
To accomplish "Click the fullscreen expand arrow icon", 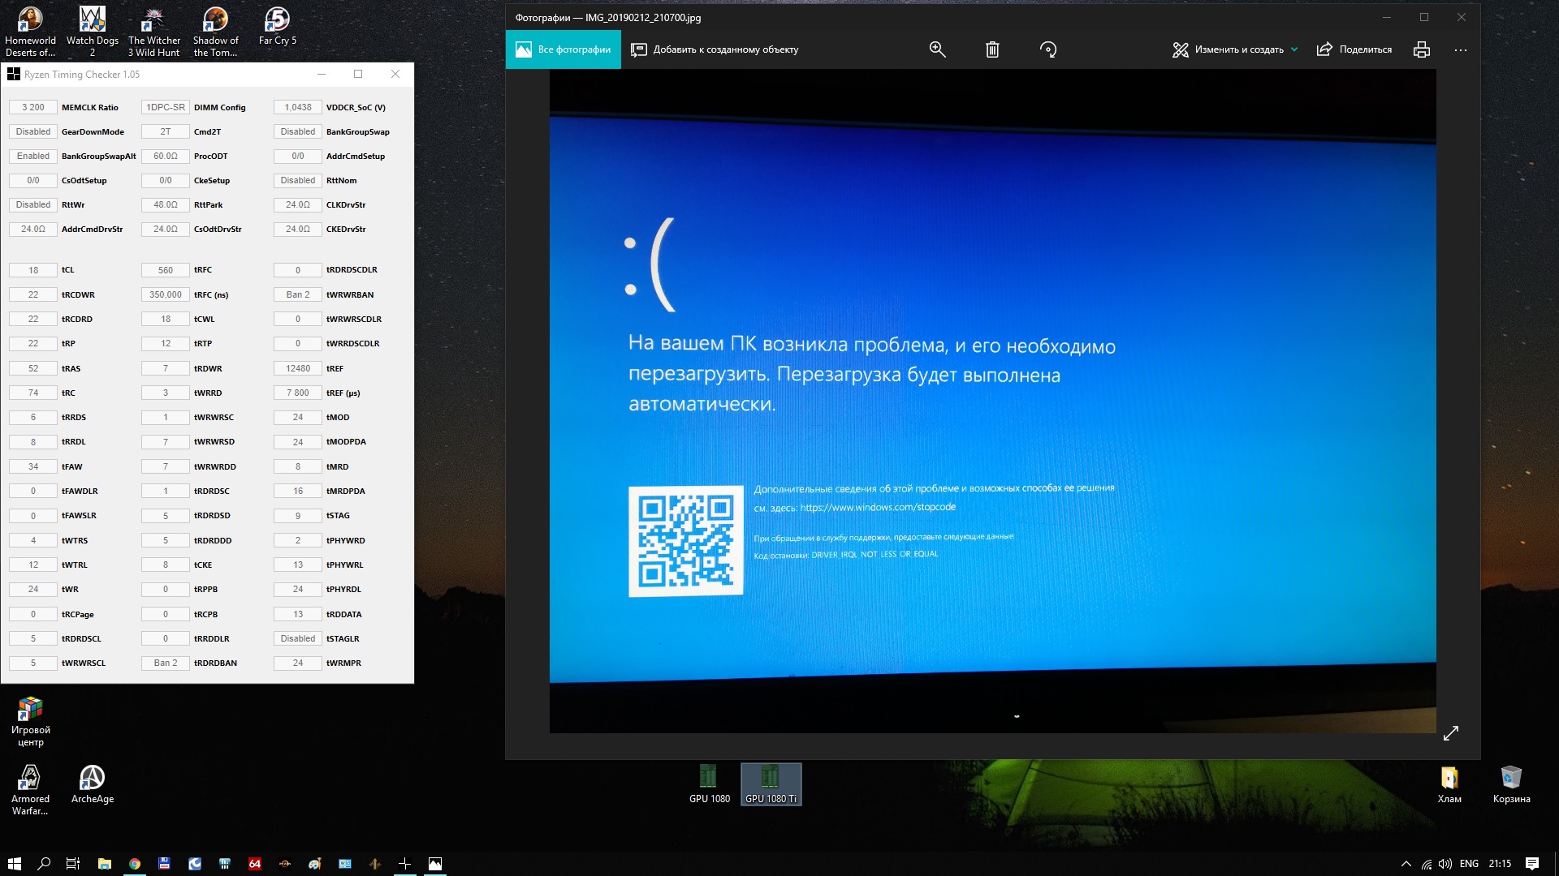I will (1451, 732).
